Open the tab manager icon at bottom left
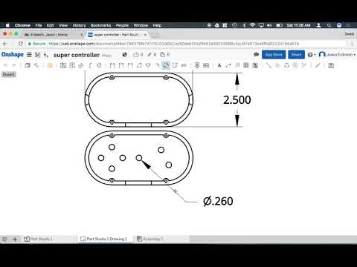Image resolution: width=357 pixels, height=267 pixels. (4, 240)
